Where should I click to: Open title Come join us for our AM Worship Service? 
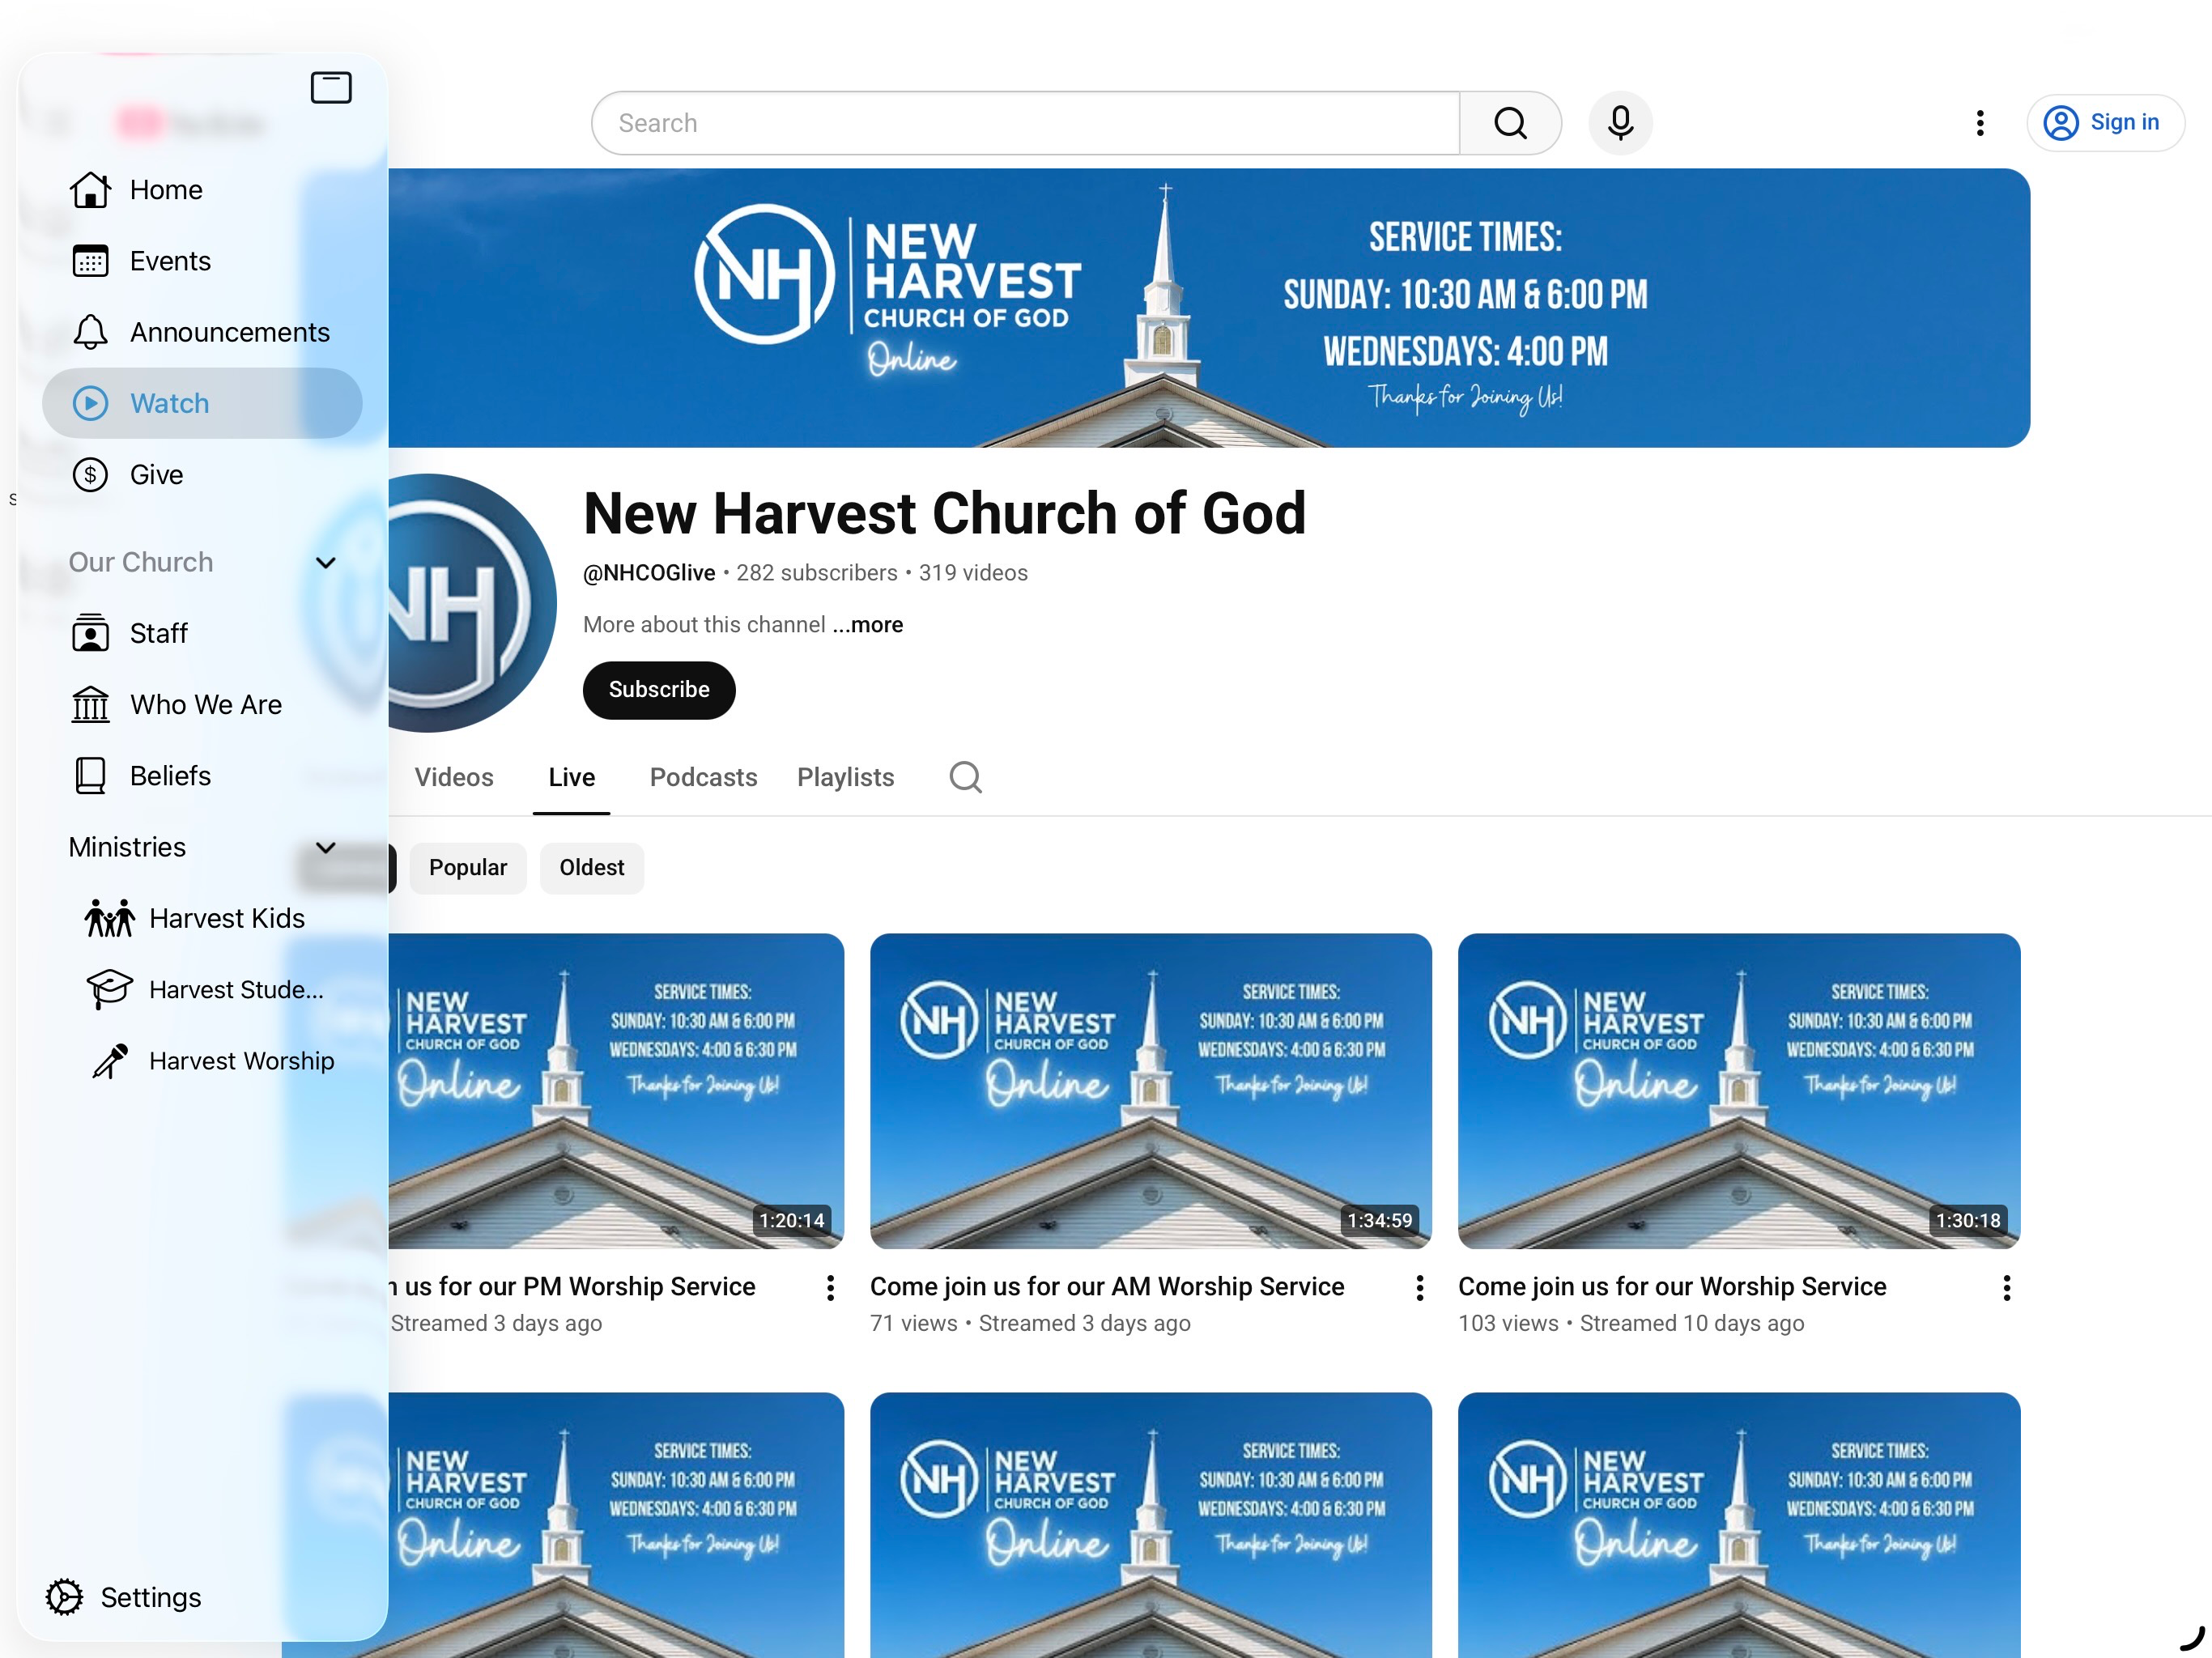(x=1107, y=1286)
